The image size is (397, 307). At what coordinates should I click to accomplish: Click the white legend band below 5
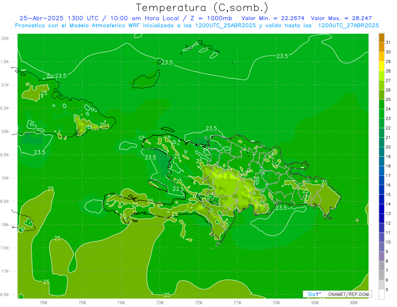point(381,294)
